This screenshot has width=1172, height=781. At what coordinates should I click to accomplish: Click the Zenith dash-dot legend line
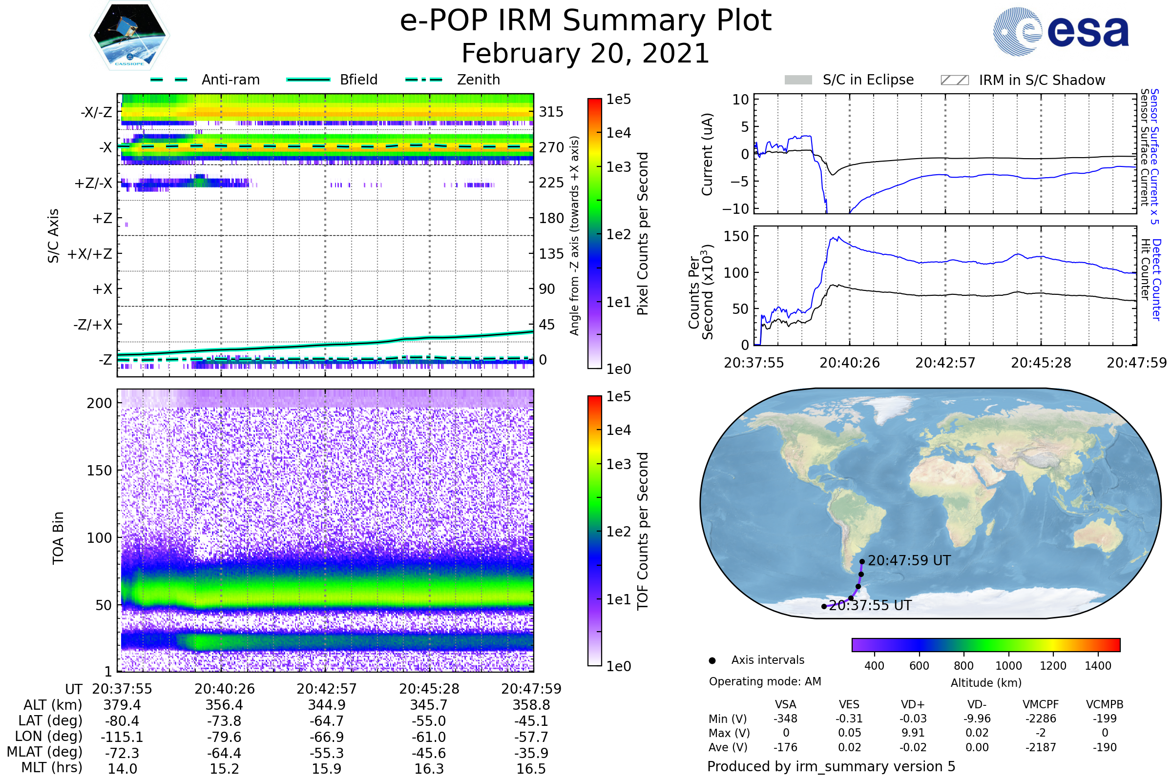(423, 80)
